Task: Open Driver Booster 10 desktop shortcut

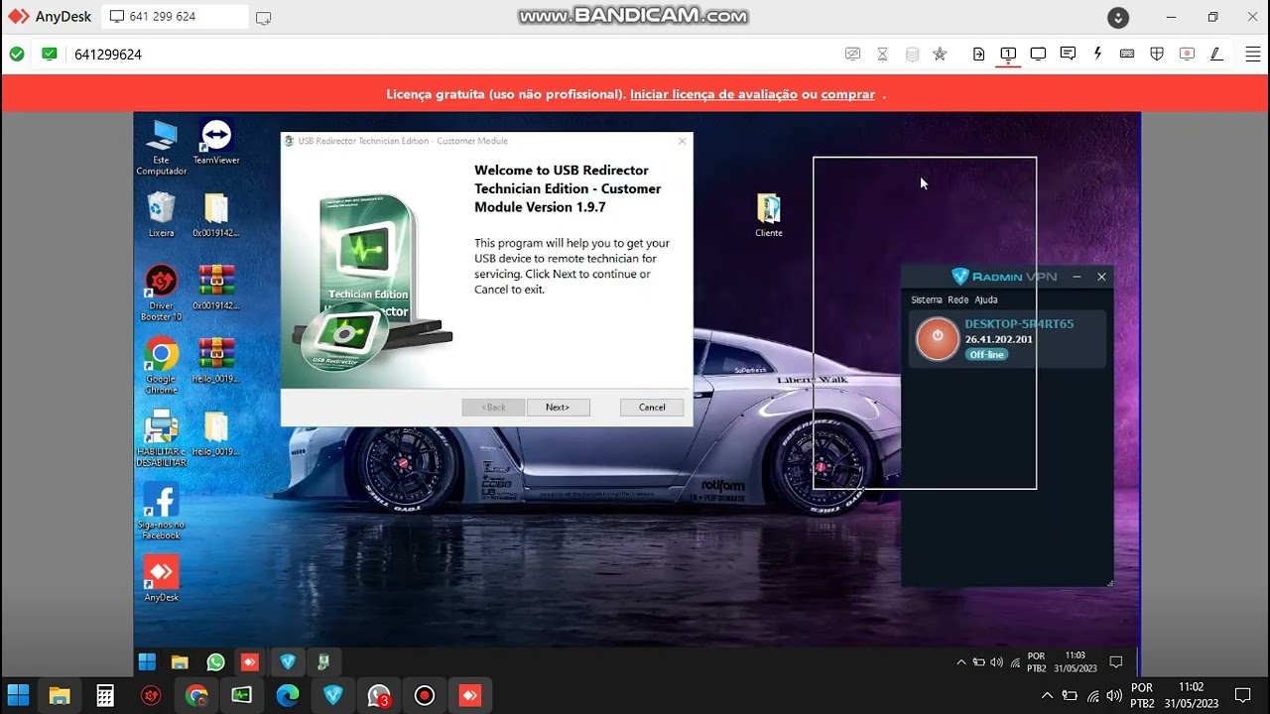Action: [x=161, y=293]
